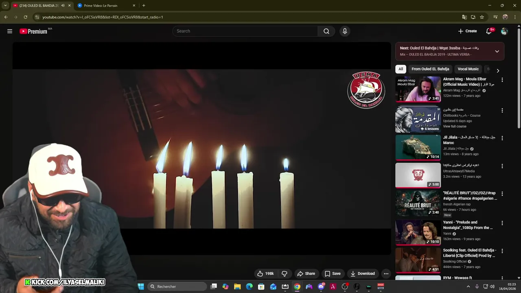Viewport: 521px width, 293px height.
Task: Click the USMA Ouled El Bahdja channel watermark
Action: pyautogui.click(x=366, y=90)
